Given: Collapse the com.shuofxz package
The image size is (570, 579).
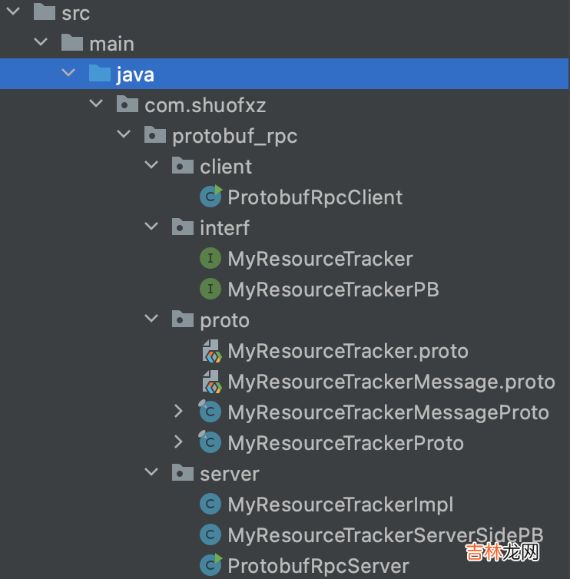Looking at the screenshot, I should click(x=96, y=105).
